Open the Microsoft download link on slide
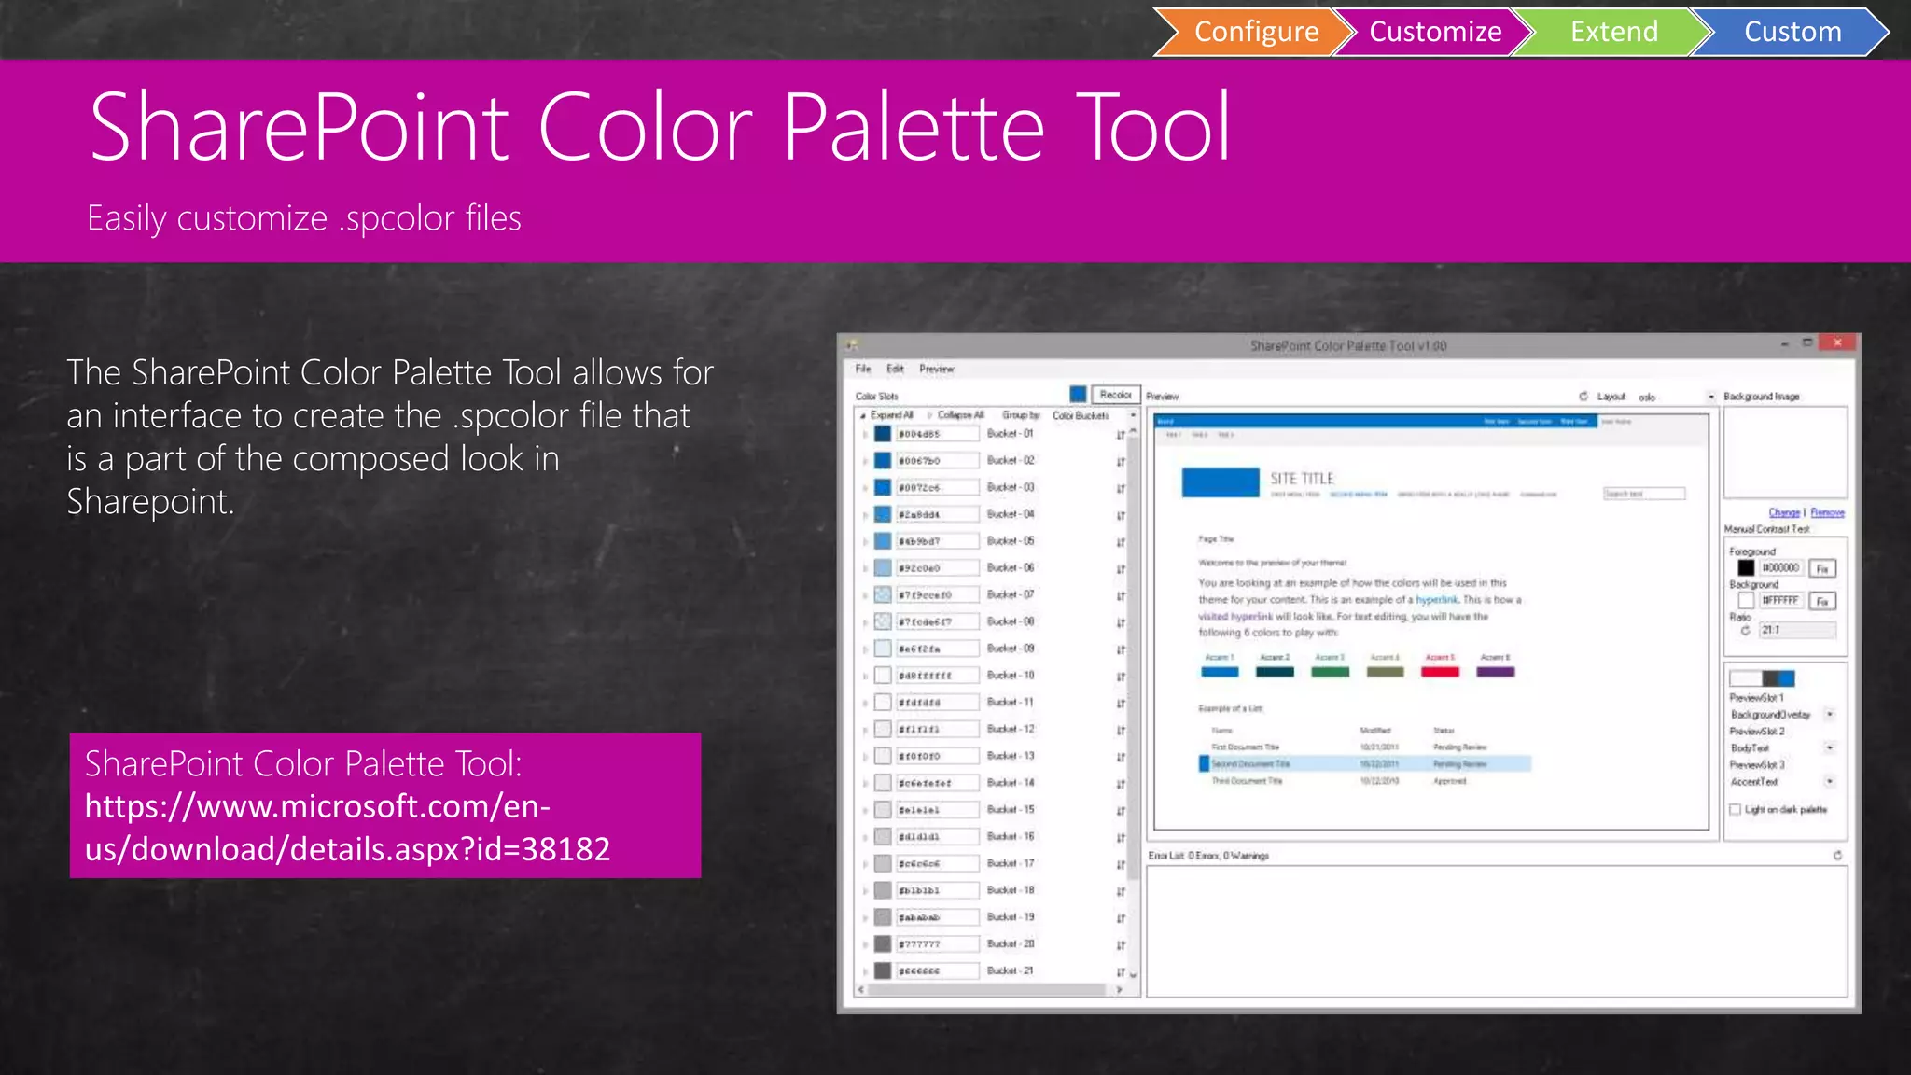 coord(347,828)
